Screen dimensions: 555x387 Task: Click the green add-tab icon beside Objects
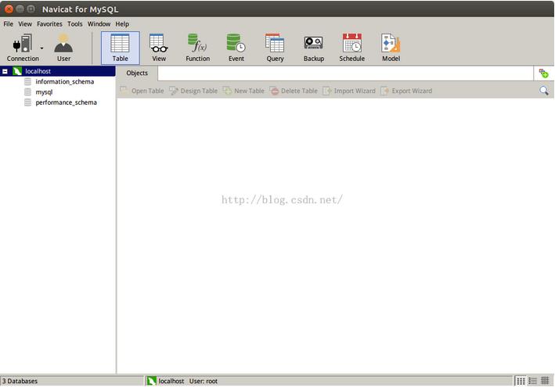544,73
